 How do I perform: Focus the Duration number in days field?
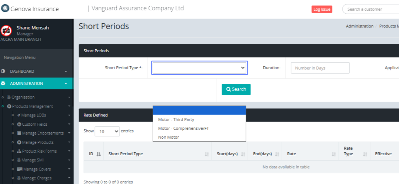(320, 68)
